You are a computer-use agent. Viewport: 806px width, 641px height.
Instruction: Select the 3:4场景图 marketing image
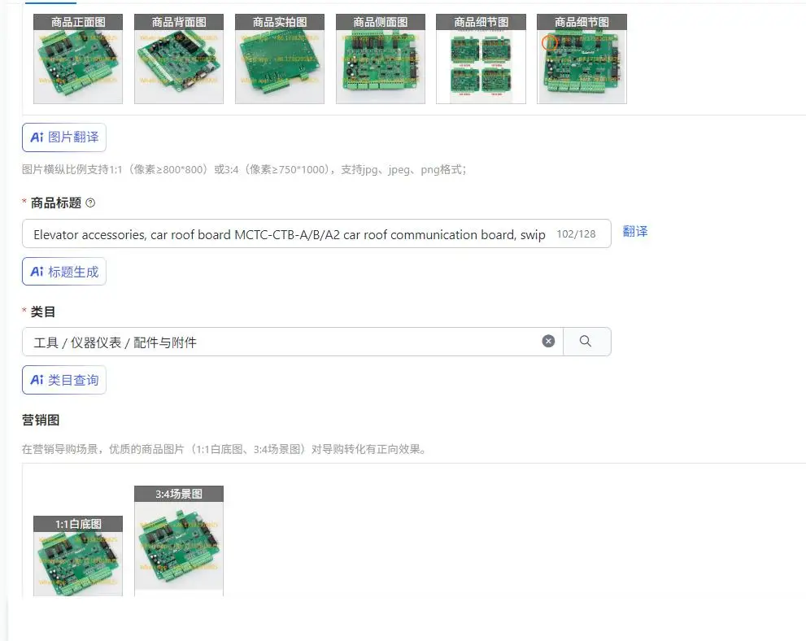pos(179,541)
